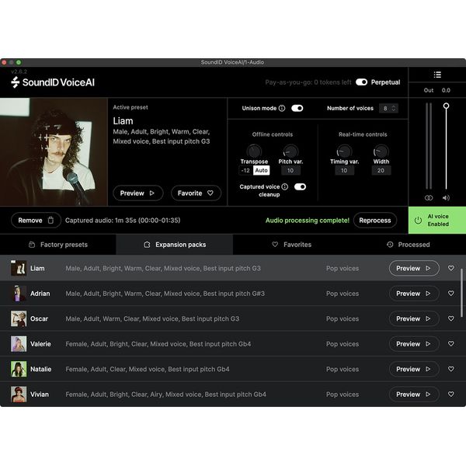
Task: Add active preset with Favorite button
Action: click(196, 193)
